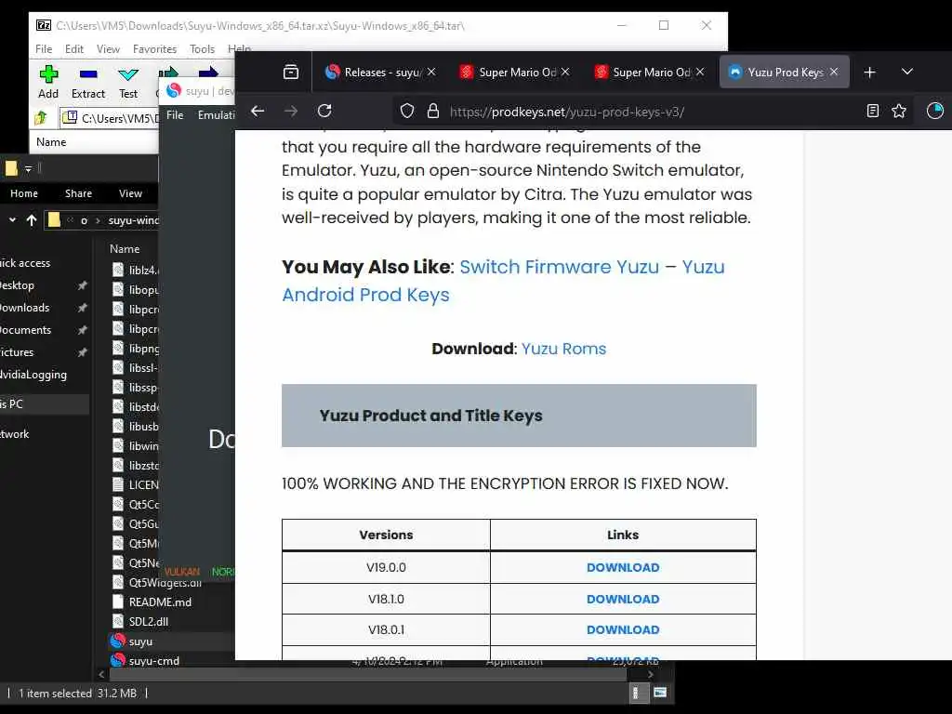Open the list all tabs chevron
This screenshot has height=714, width=952.
[x=907, y=72]
